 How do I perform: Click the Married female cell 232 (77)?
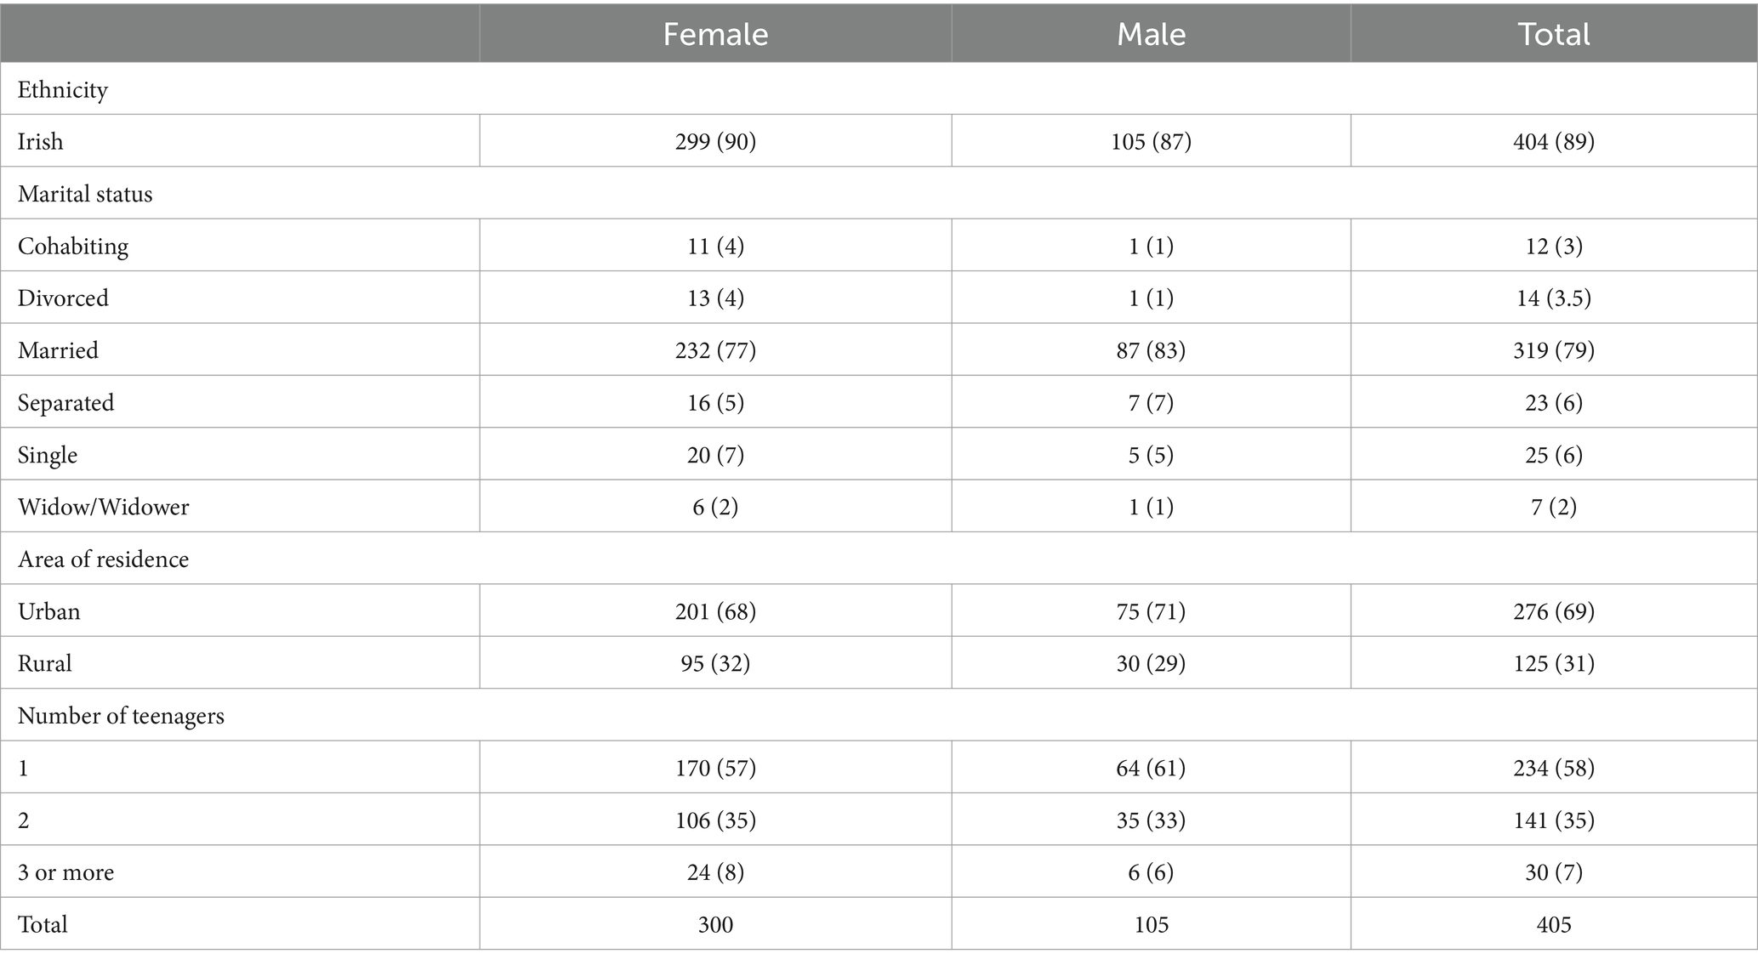[x=715, y=350]
